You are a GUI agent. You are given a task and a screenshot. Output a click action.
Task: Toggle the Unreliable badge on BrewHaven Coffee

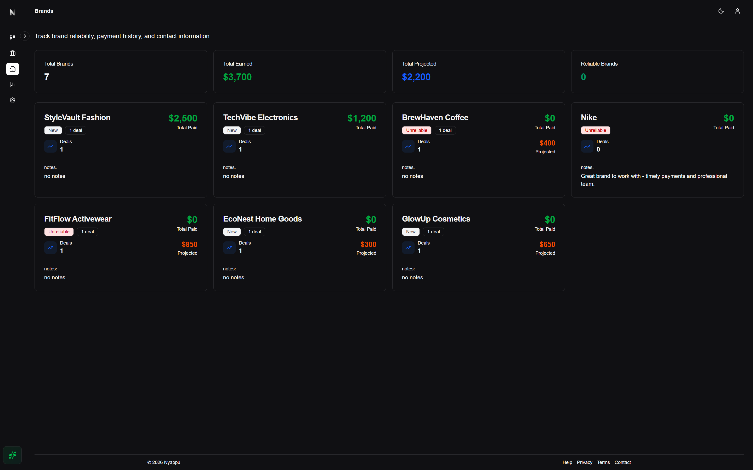click(416, 130)
